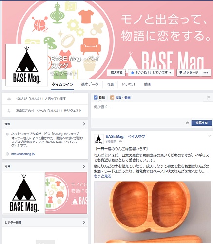Open the pink cover photo thumbnail
213x244 pixels.
66,193
